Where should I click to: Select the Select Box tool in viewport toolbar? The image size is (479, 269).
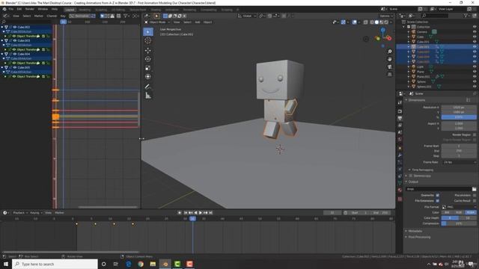click(148, 31)
